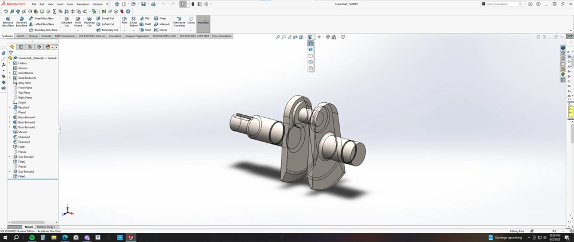Open the Appearances tab in task pane

pos(563,74)
